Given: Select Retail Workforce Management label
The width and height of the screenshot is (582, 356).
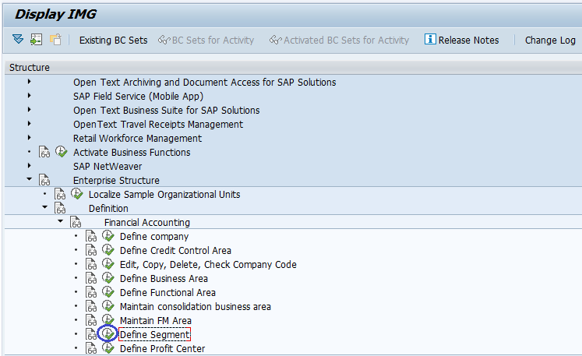Looking at the screenshot, I should [137, 138].
